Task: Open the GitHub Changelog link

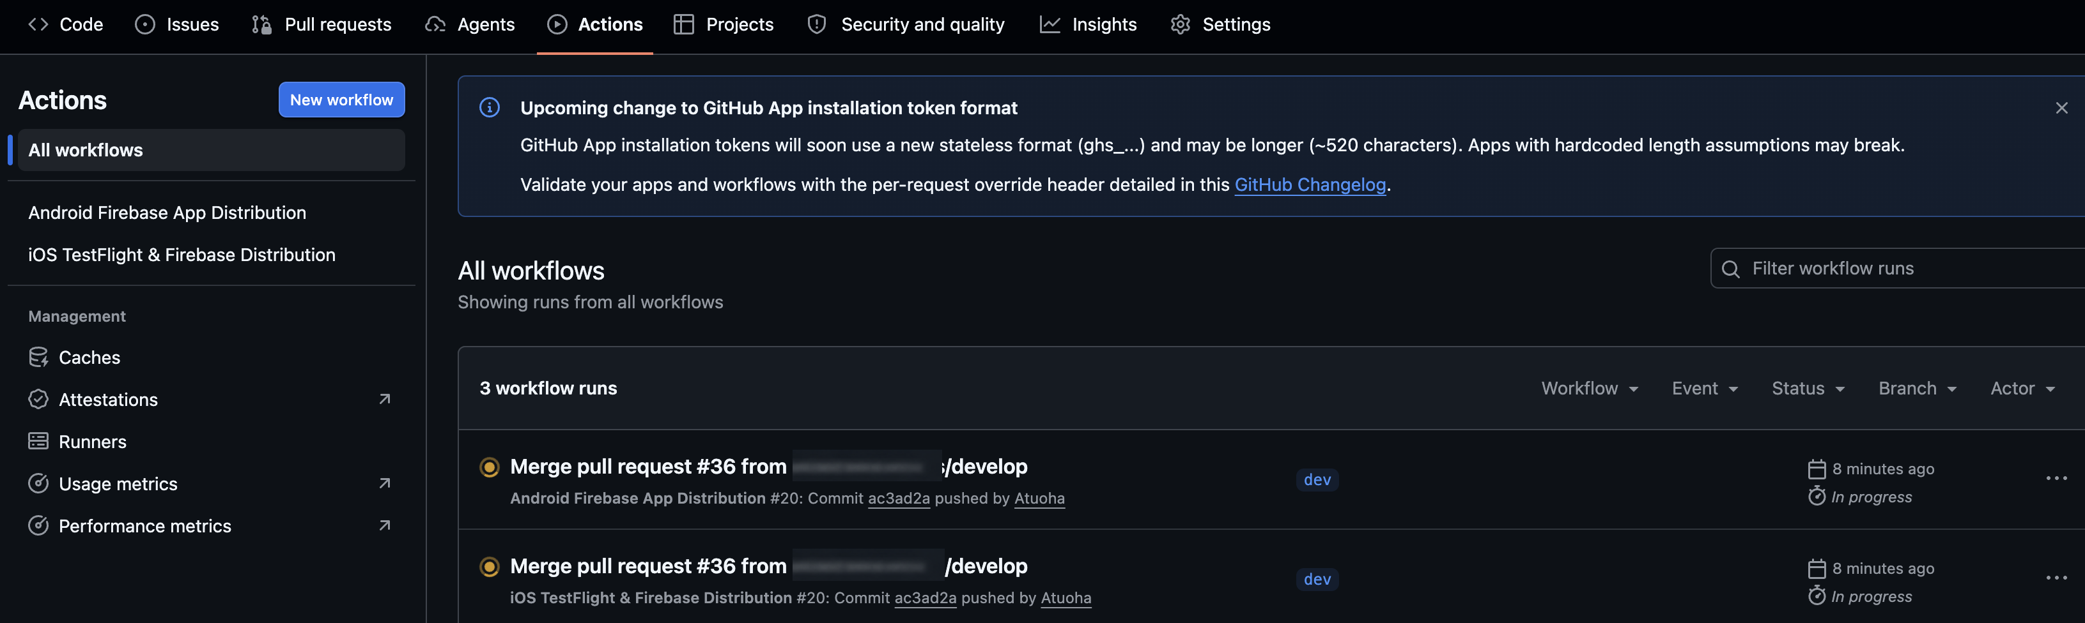Action: tap(1310, 184)
